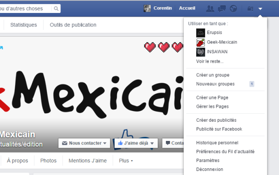Open friend requests icon

[x=210, y=9]
